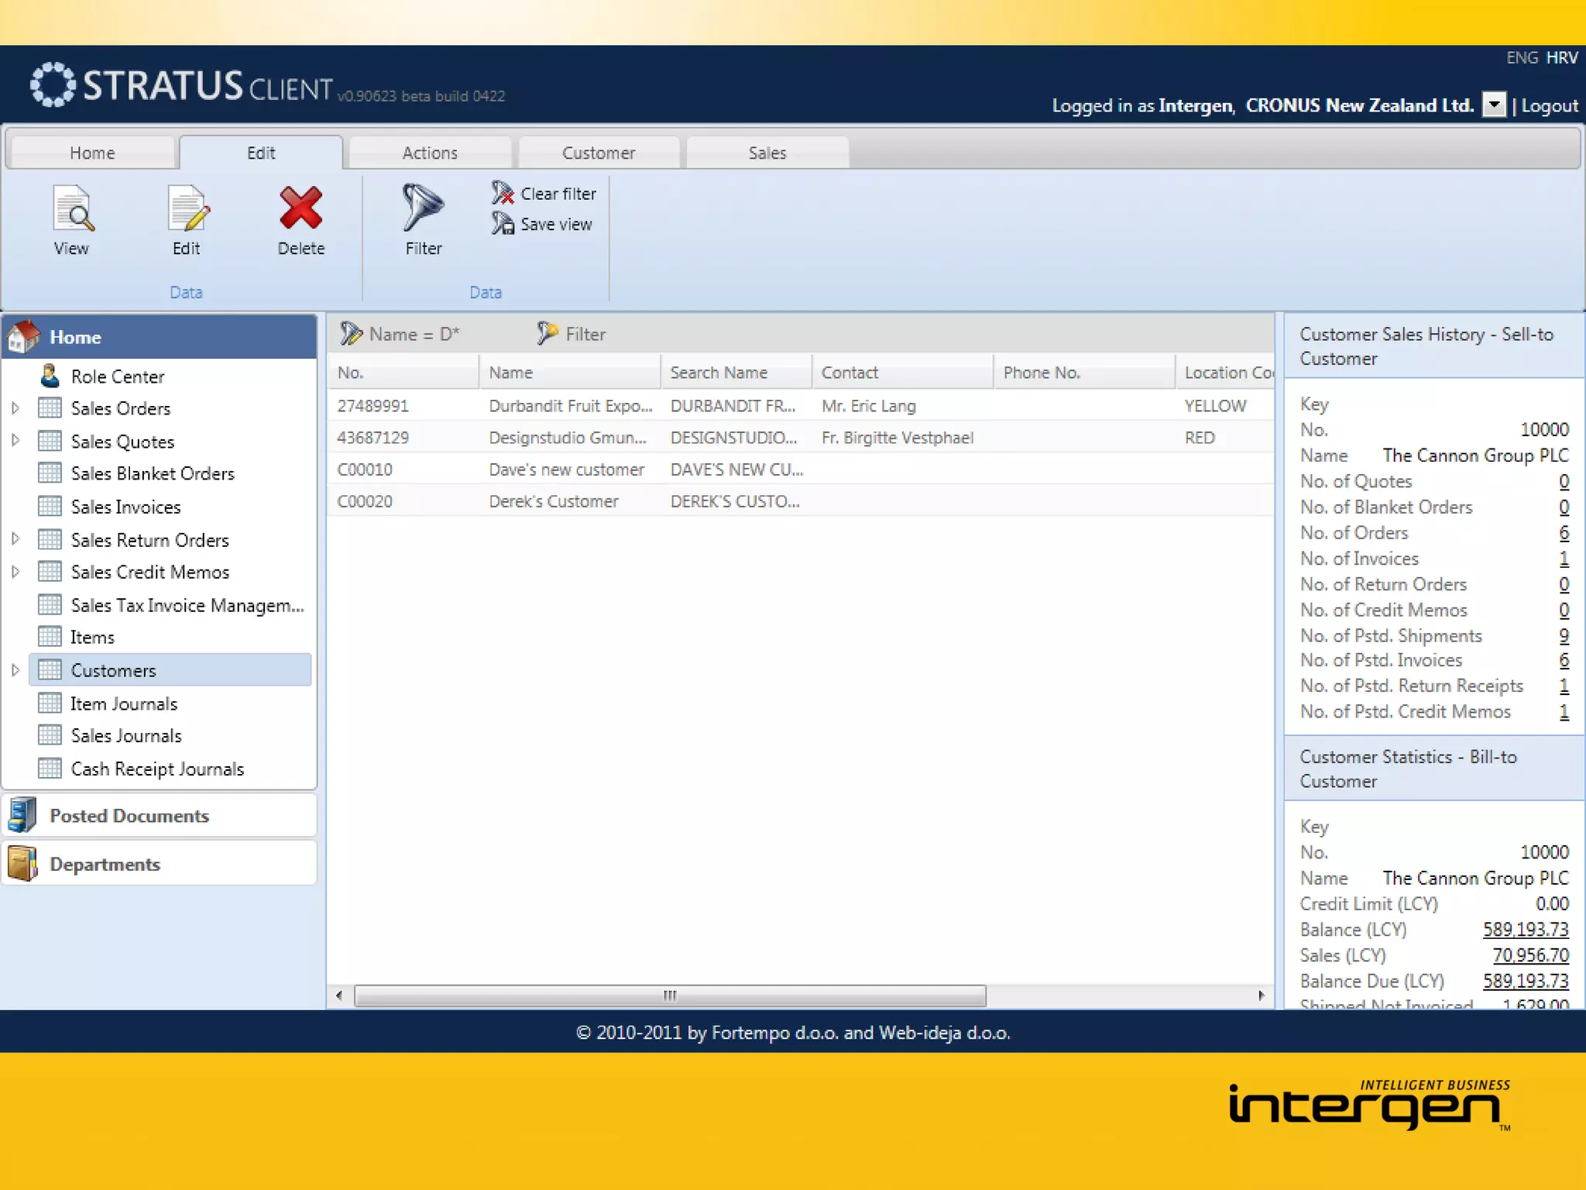Click the Departments folder icon
The width and height of the screenshot is (1586, 1190).
click(x=22, y=863)
